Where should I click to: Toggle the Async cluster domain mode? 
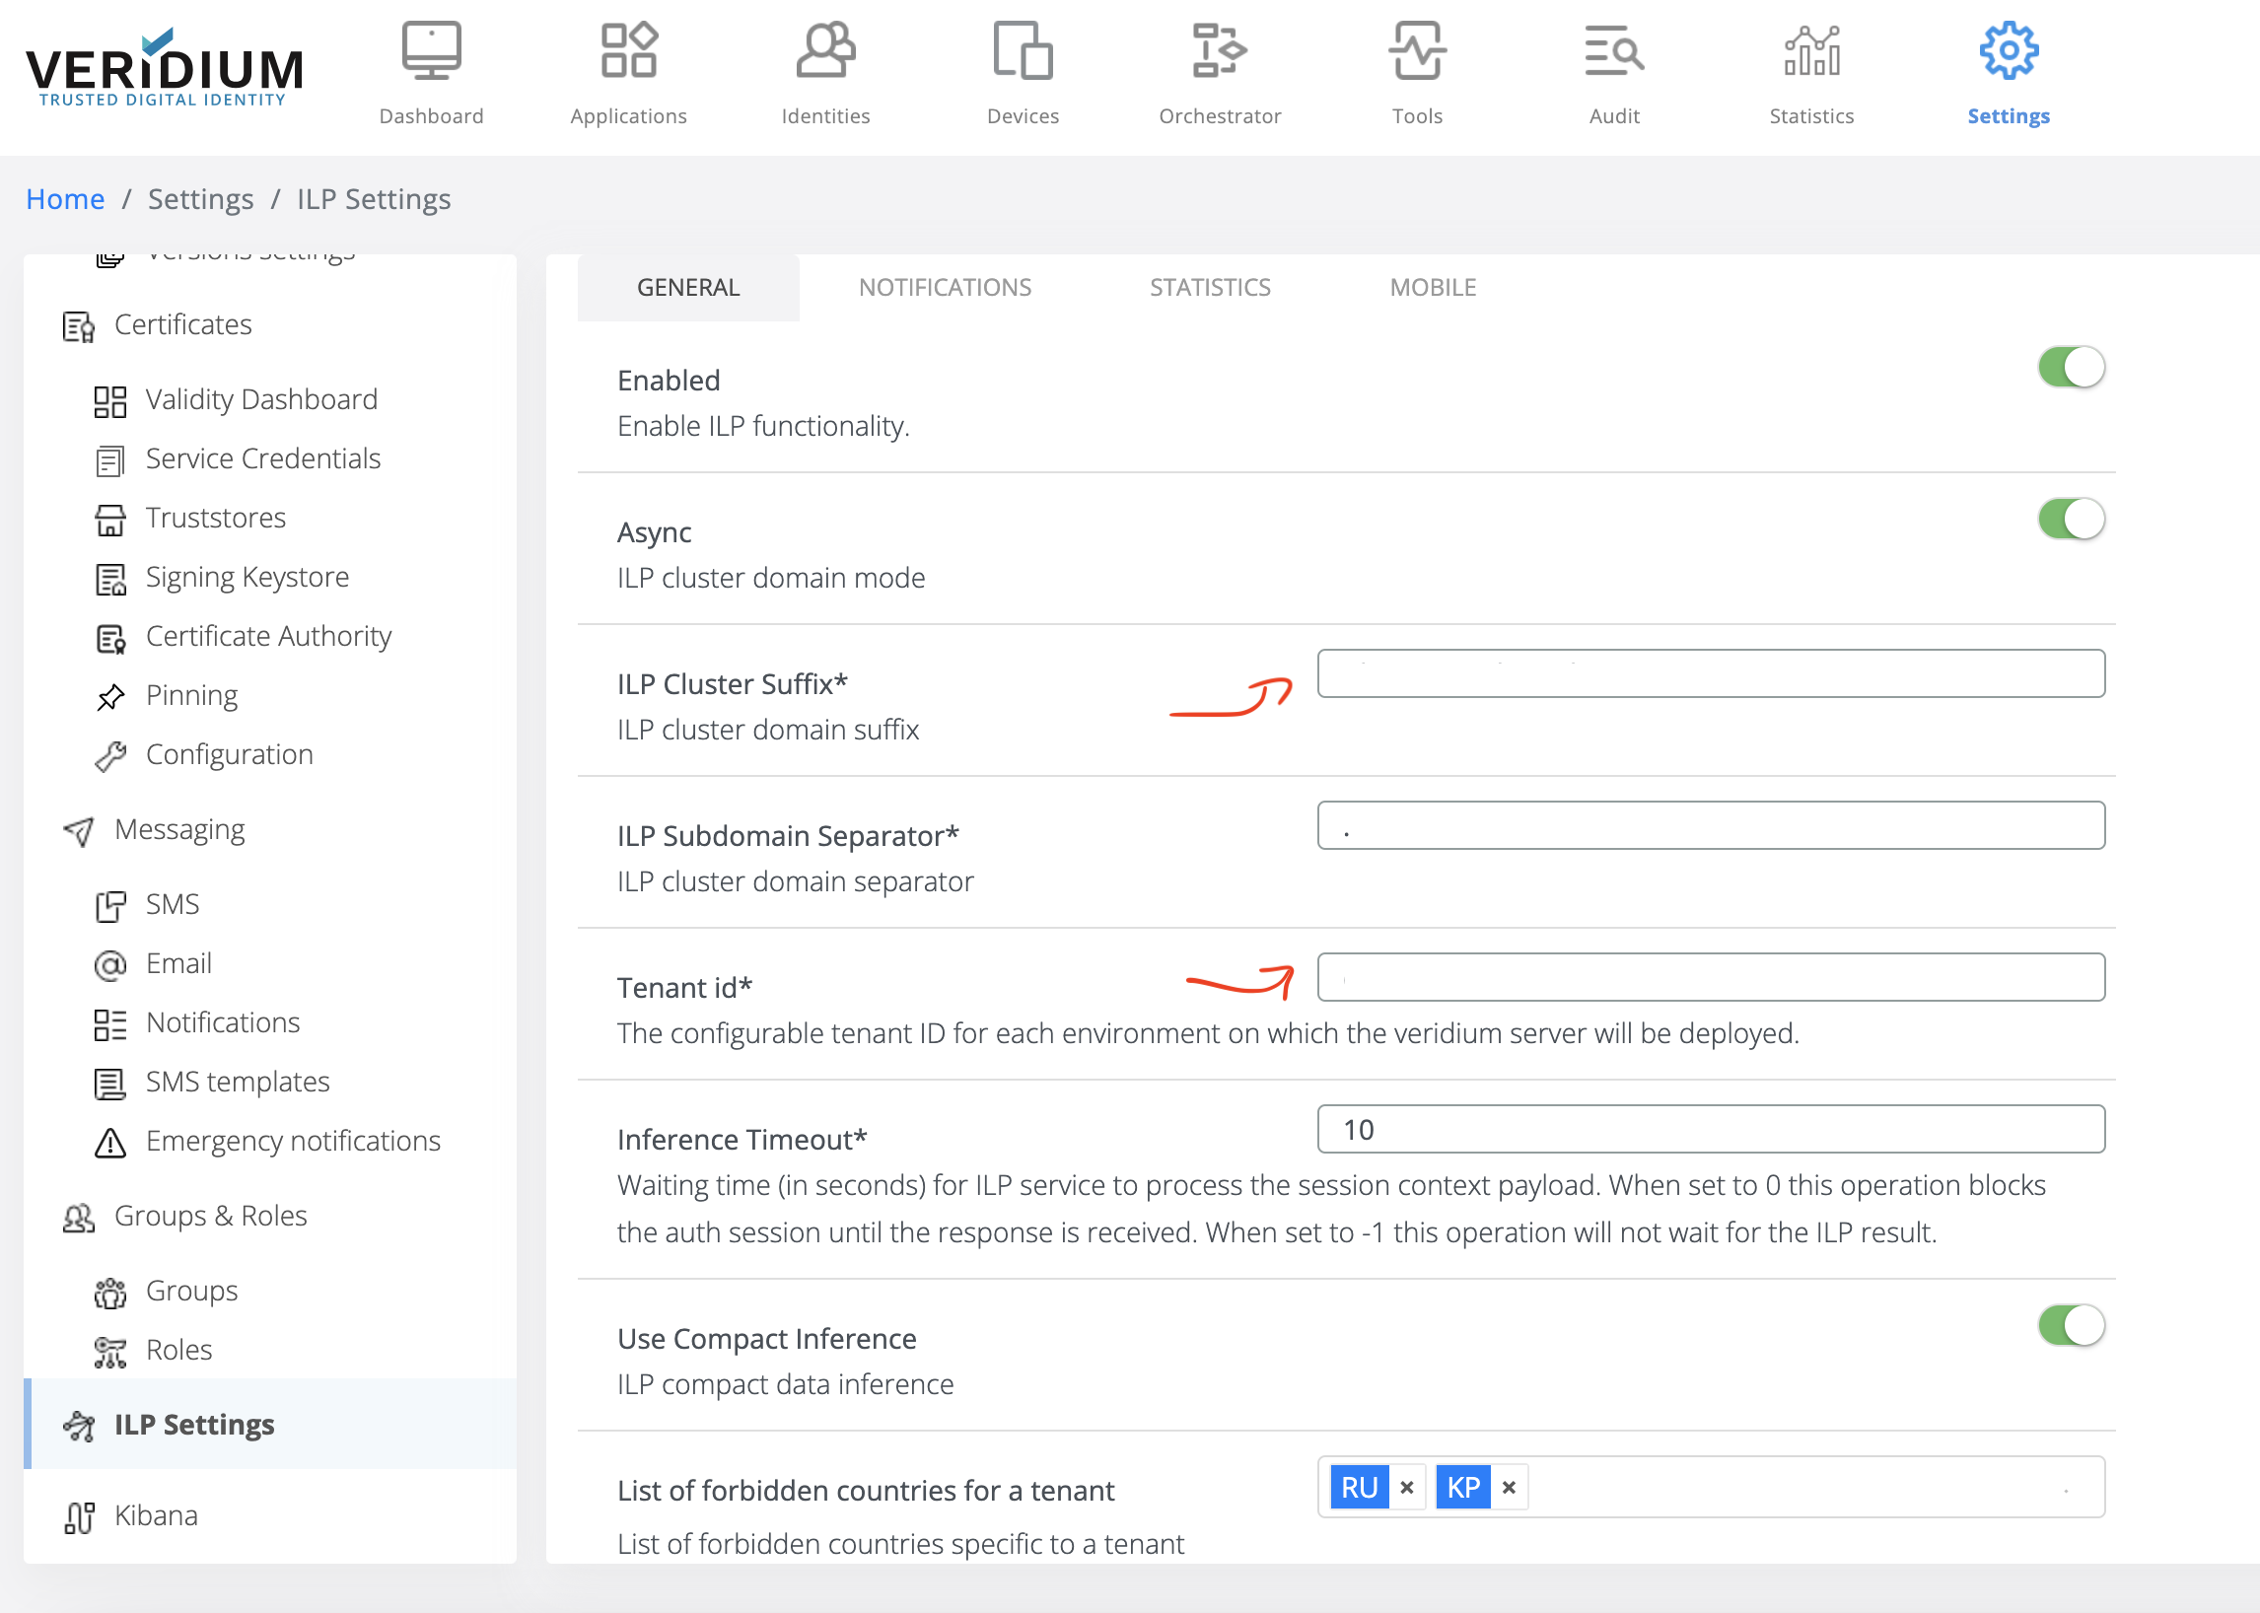(2071, 518)
